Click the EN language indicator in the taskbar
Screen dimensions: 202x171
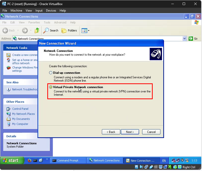pyautogui.click(x=164, y=161)
